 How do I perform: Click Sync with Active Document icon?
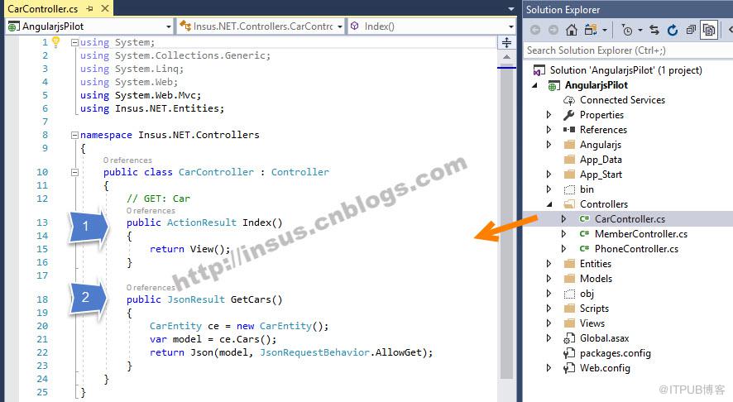tap(654, 31)
